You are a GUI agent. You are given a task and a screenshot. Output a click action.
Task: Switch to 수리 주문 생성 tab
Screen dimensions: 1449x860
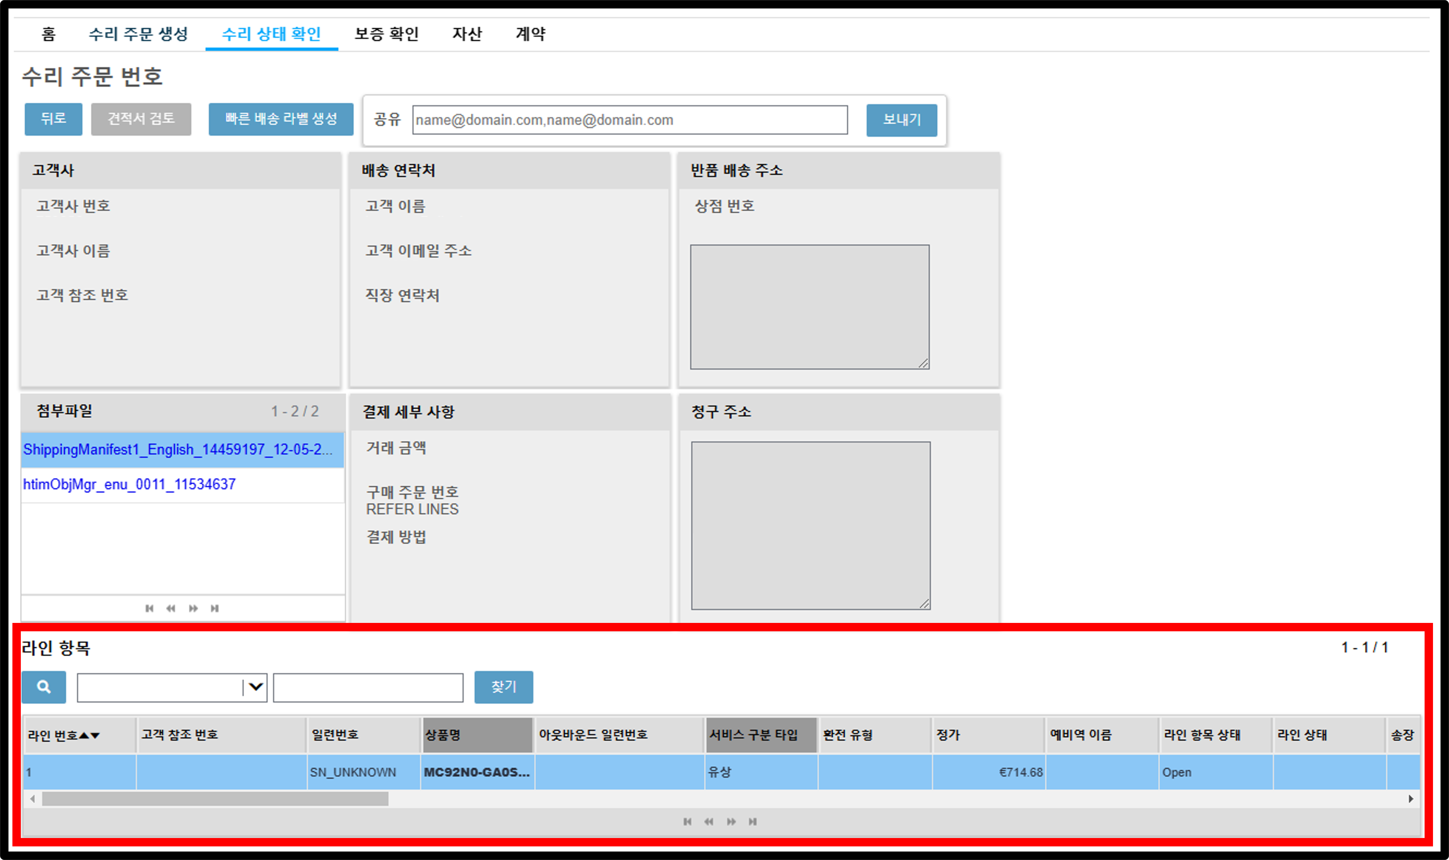tap(138, 34)
